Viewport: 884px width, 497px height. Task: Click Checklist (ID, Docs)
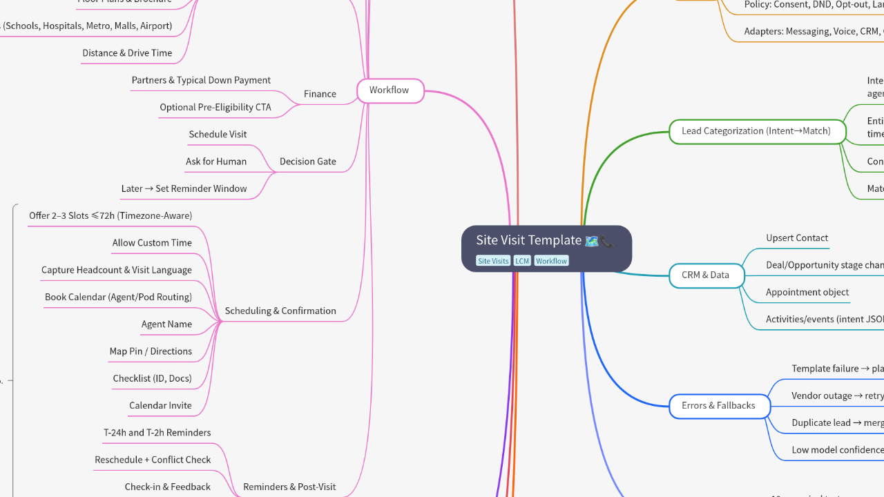[x=152, y=378]
